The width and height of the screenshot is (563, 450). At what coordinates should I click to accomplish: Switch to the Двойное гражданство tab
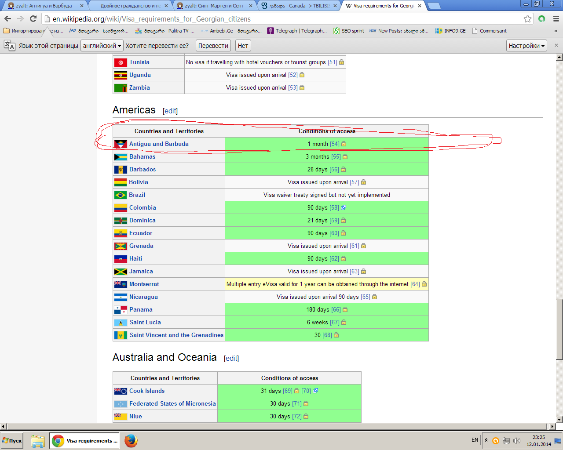[x=131, y=6]
